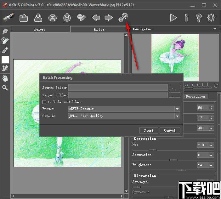Open help with the question mark icon
The height and width of the screenshot is (199, 221).
[199, 18]
